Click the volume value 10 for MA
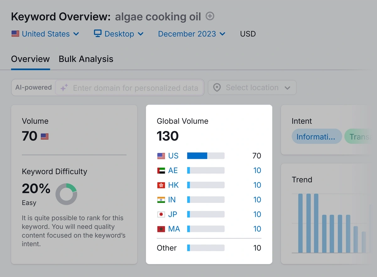Image resolution: width=377 pixels, height=277 pixels. tap(257, 229)
